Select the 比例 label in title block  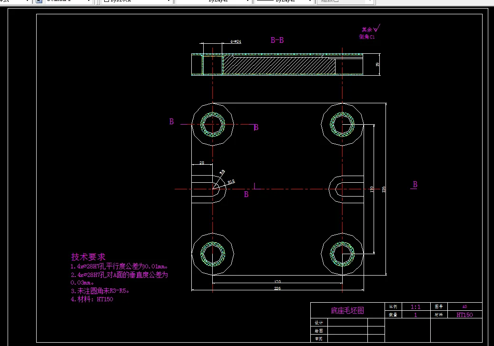[393, 306]
